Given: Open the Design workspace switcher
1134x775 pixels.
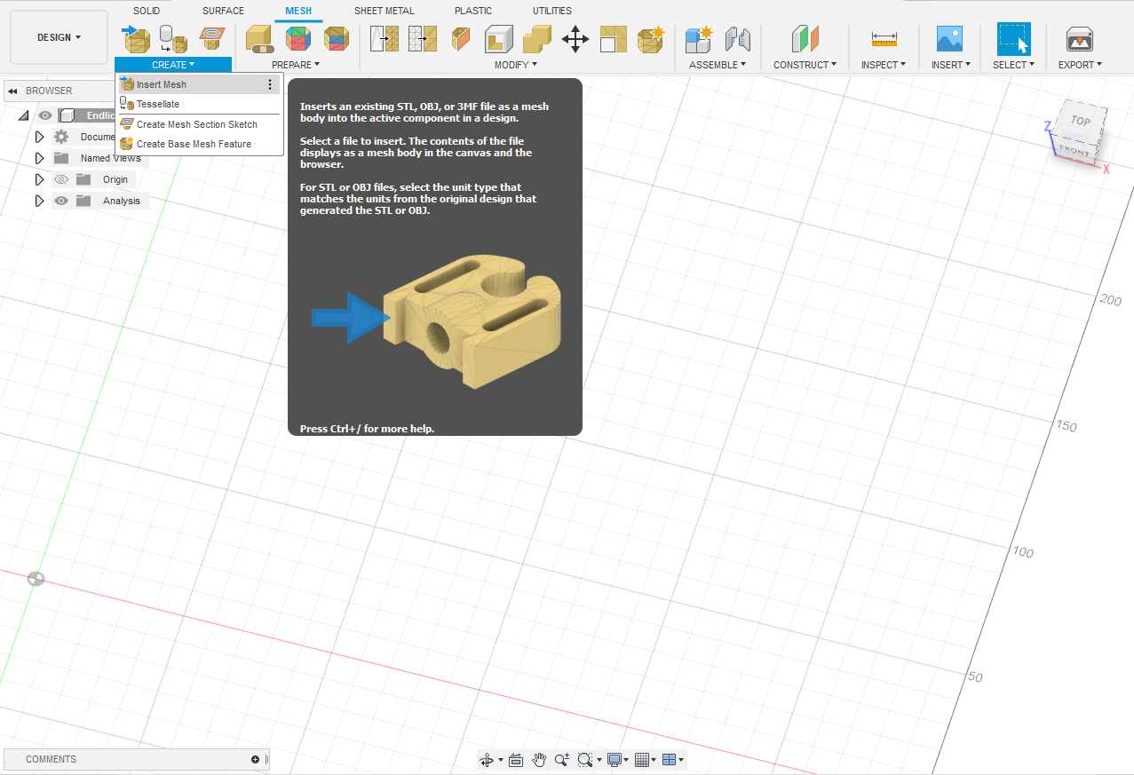Looking at the screenshot, I should coord(57,37).
